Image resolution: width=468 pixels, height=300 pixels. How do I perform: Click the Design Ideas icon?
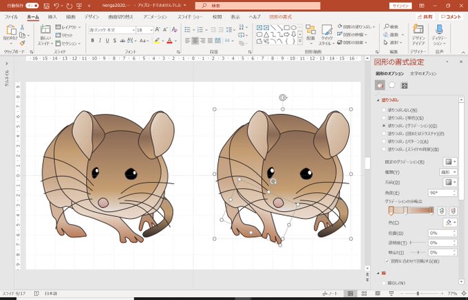point(417,31)
